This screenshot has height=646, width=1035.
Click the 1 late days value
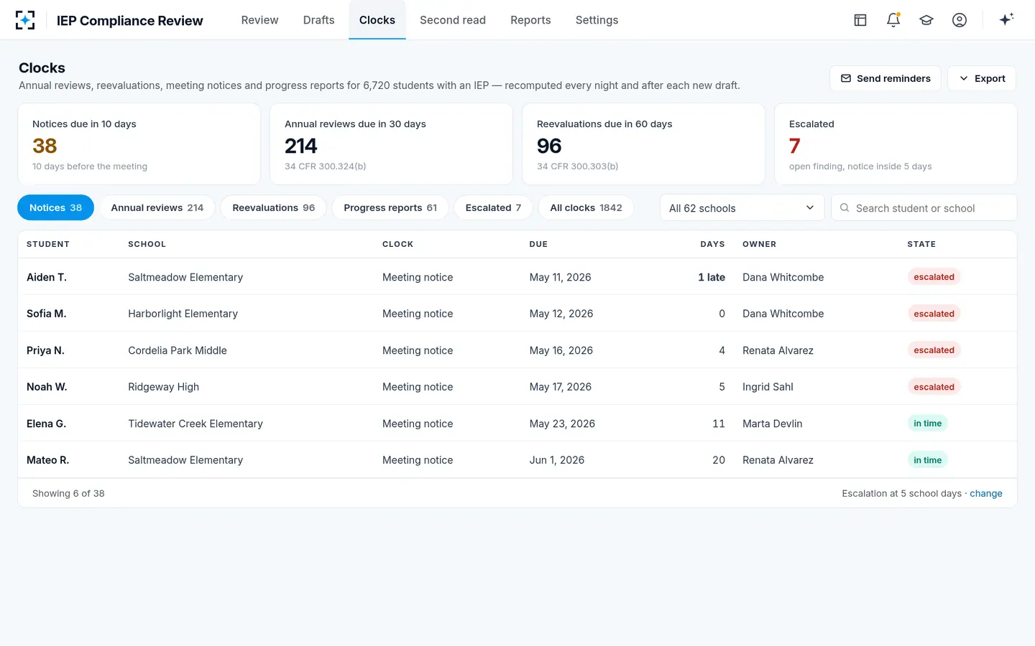point(712,277)
